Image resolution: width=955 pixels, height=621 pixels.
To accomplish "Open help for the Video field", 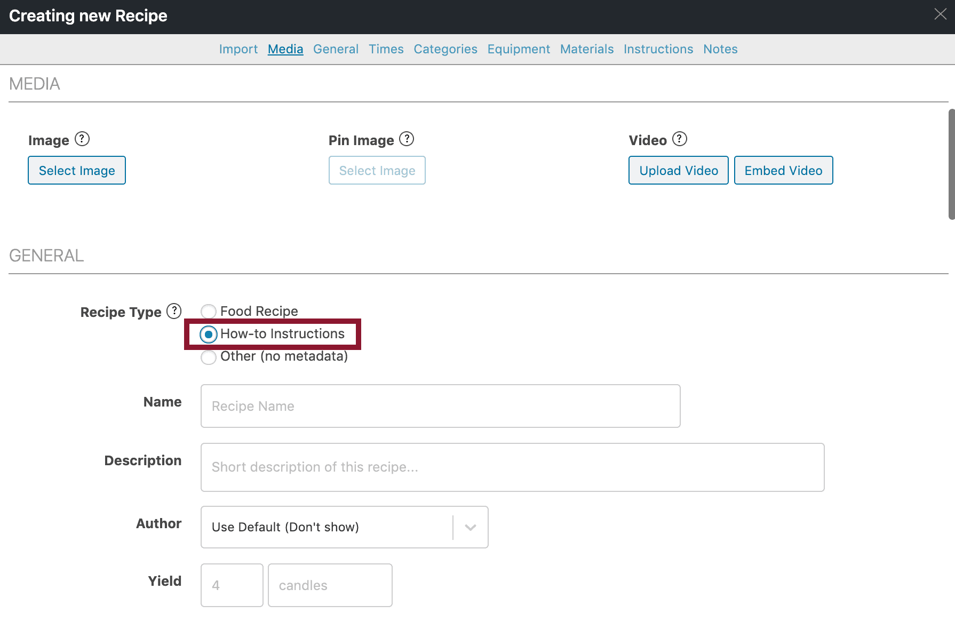I will point(680,139).
